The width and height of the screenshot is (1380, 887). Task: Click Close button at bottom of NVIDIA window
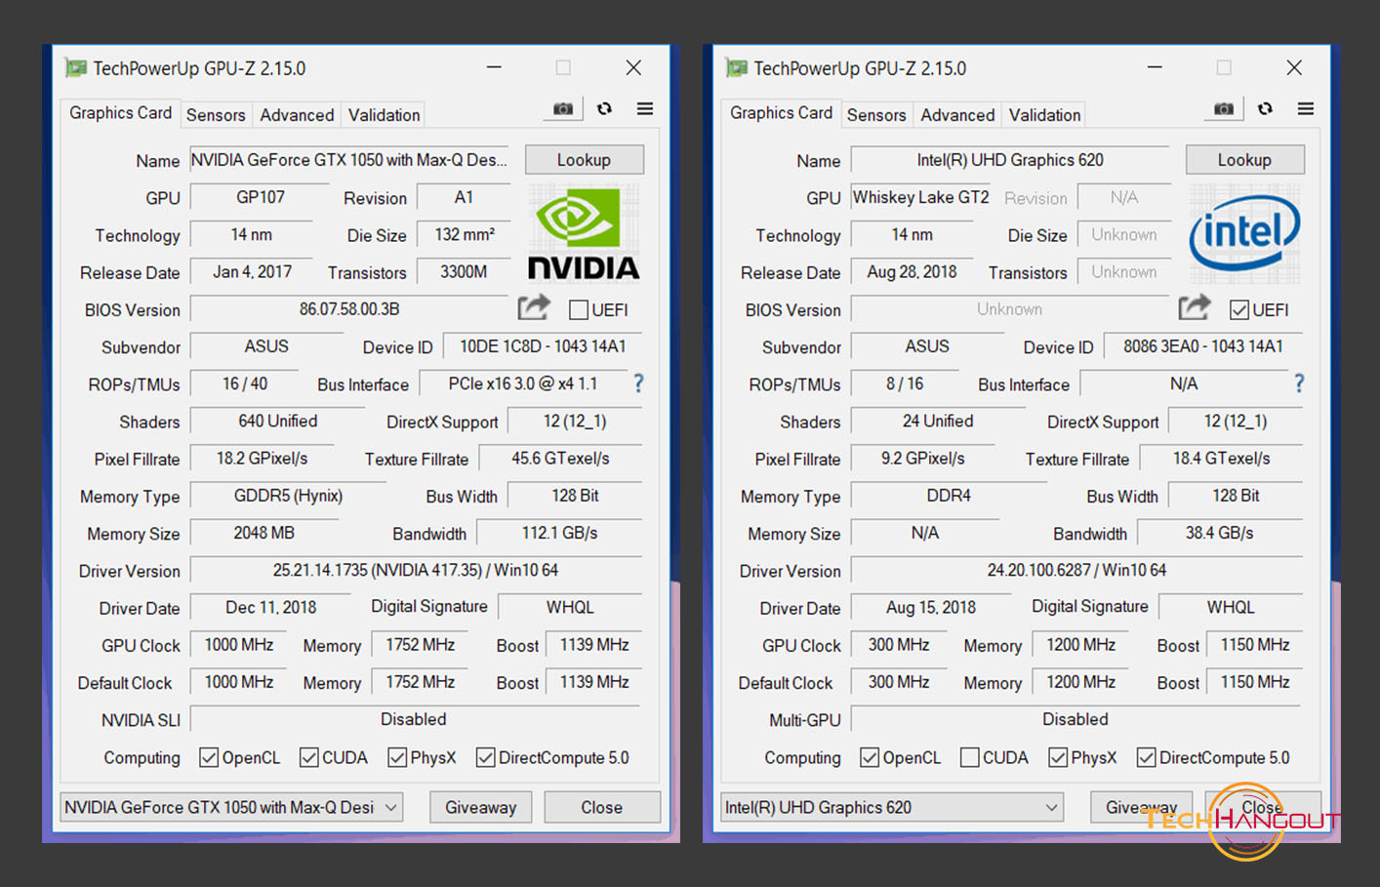pyautogui.click(x=601, y=808)
